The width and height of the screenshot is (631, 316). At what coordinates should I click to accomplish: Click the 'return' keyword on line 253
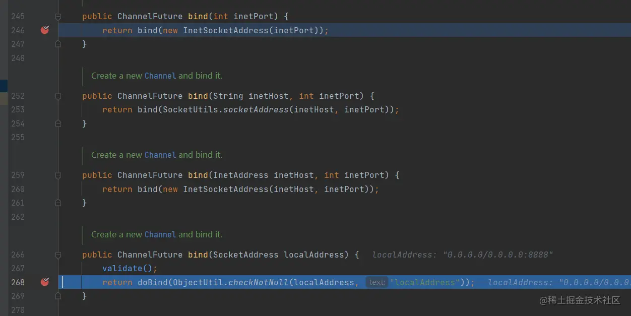point(117,109)
